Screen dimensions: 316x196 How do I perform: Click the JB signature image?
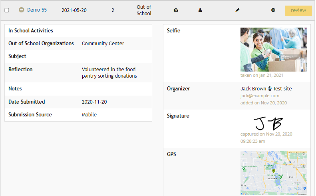pyautogui.click(x=268, y=124)
